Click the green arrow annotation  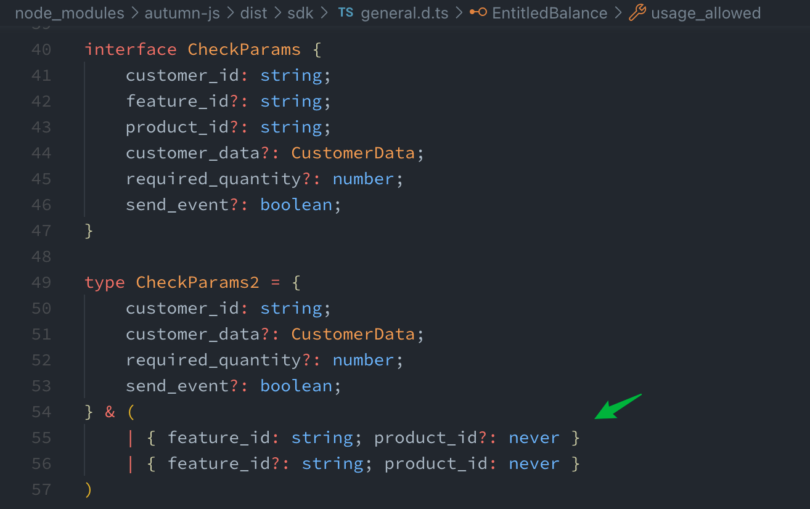click(618, 407)
